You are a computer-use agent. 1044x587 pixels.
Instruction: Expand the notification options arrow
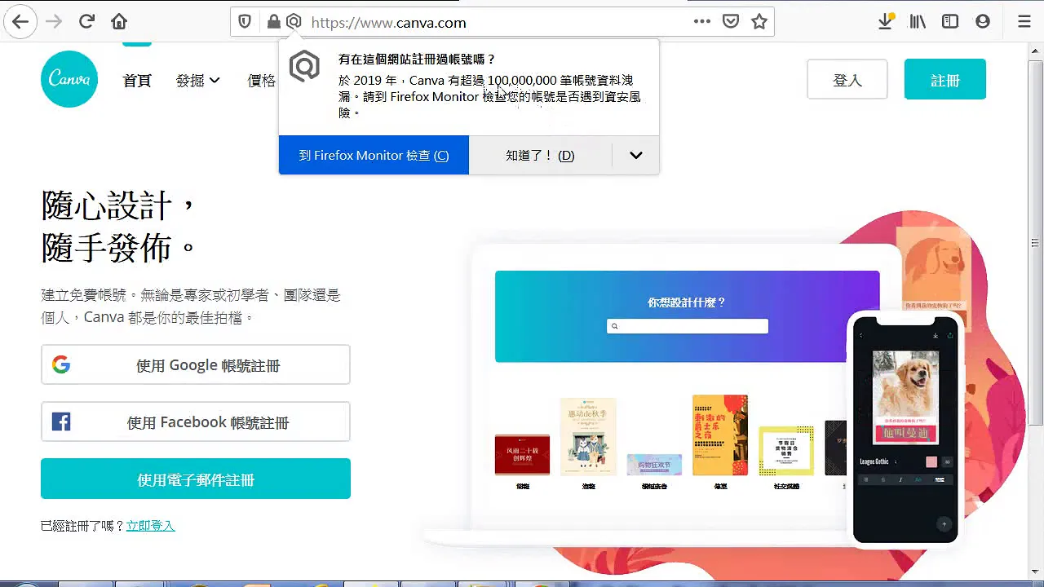click(636, 155)
